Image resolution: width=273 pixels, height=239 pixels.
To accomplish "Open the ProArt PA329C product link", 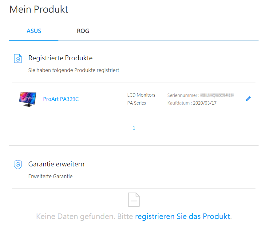I will coord(61,99).
